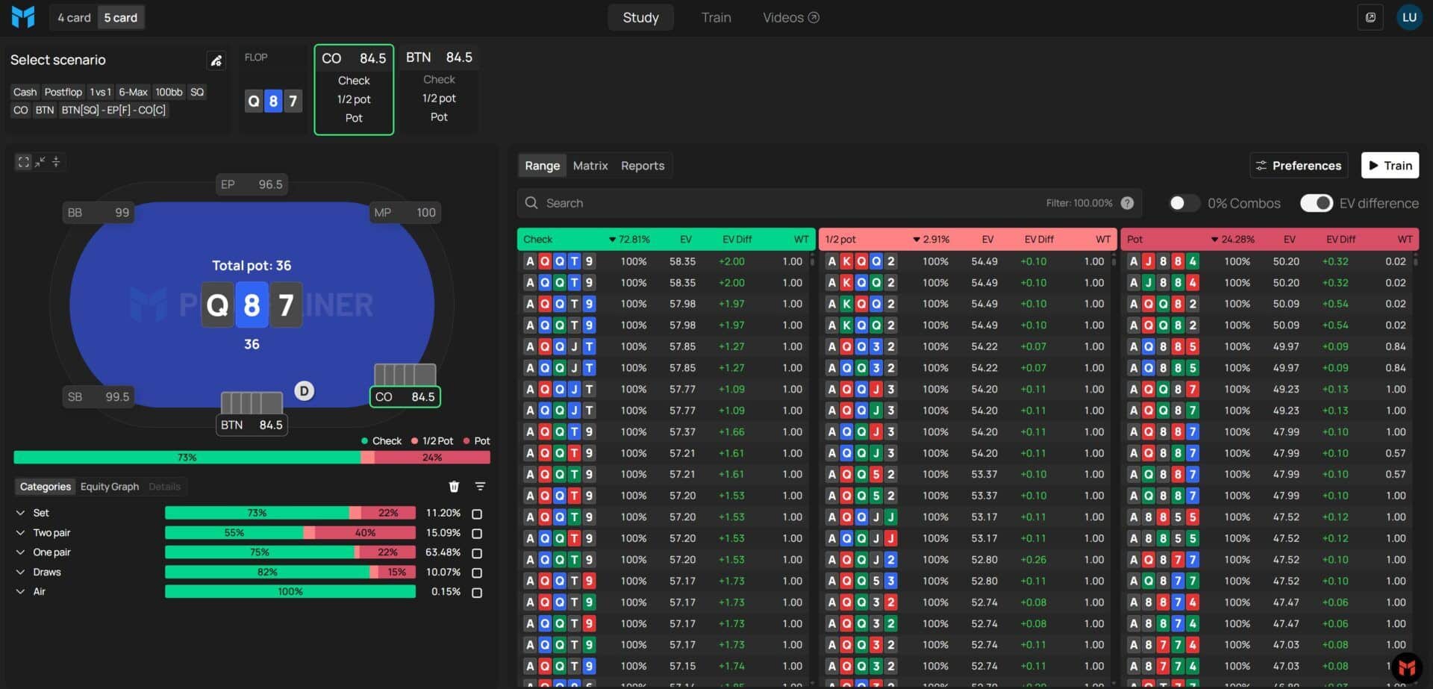Switch to the Matrix tab
Screen dimensions: 1433x689
590,166
